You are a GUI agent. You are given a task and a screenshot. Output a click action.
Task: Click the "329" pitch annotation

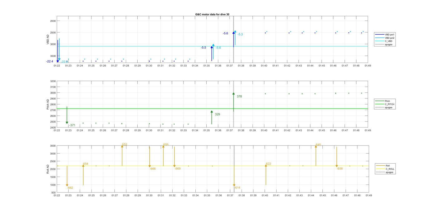click(217, 114)
